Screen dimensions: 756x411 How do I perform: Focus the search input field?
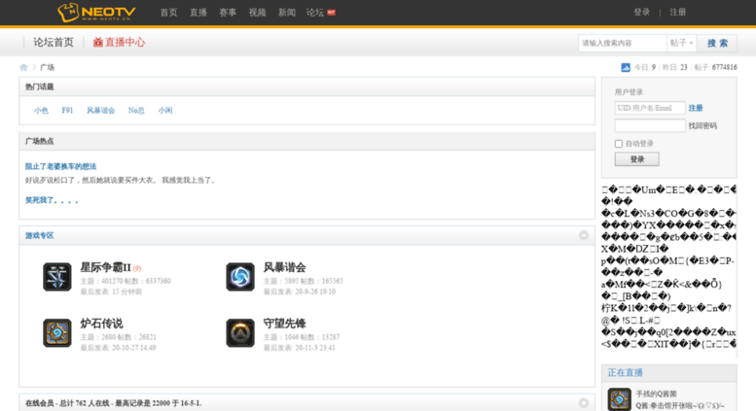tap(623, 43)
